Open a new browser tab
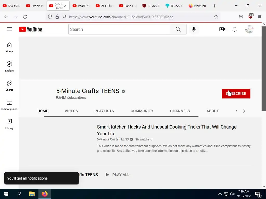The height and width of the screenshot is (199, 266). coord(214,6)
